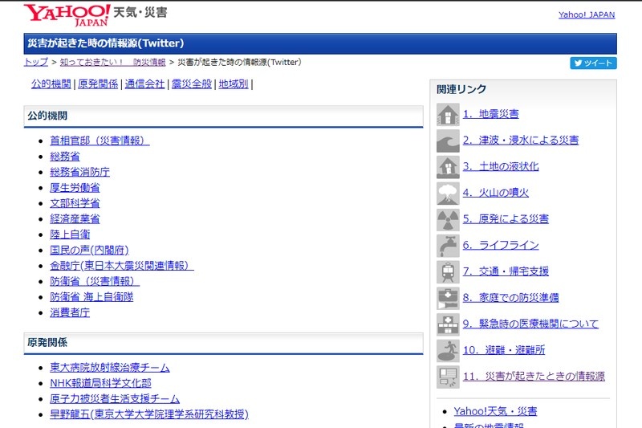Image resolution: width=642 pixels, height=428 pixels.
Task: Open 原子力被災者生活支援チーム link
Action: (115, 398)
